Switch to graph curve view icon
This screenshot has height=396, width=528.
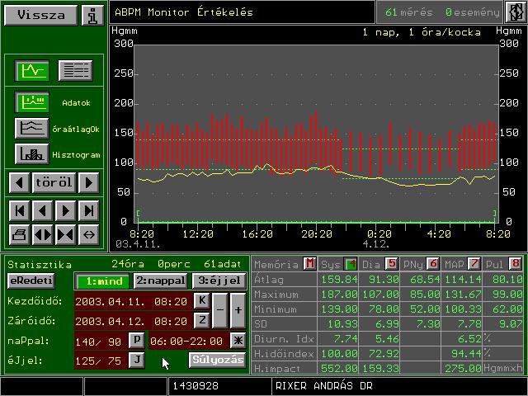coord(32,70)
